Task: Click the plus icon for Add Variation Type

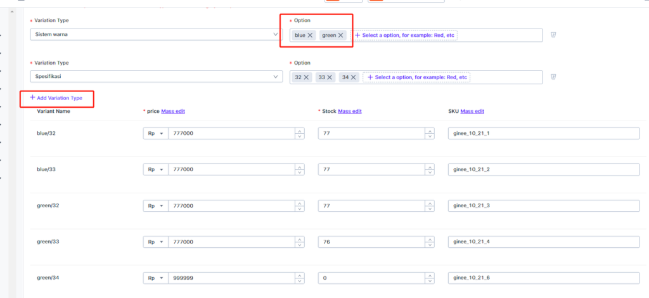Action: pos(32,98)
